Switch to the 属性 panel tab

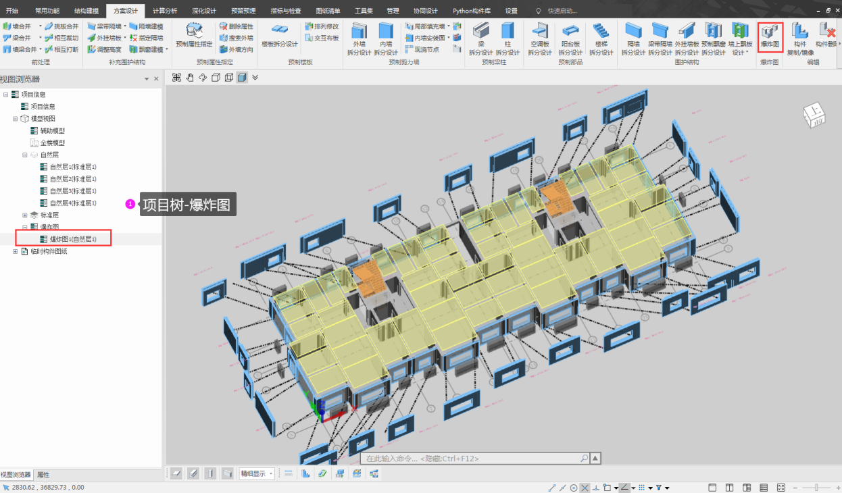tap(43, 475)
